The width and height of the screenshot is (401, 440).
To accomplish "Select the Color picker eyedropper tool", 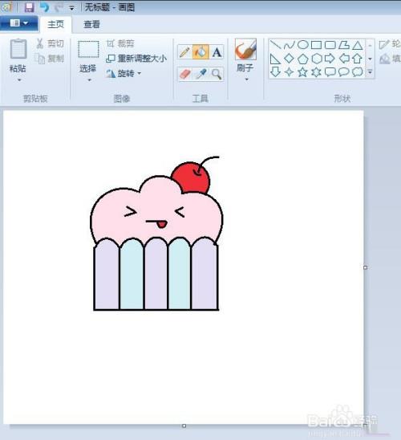I will point(200,74).
